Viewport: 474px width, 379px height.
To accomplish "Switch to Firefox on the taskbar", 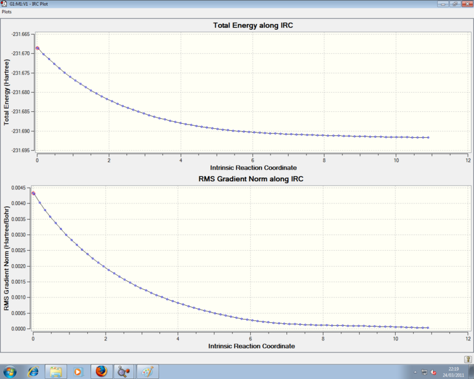I will pyautogui.click(x=101, y=371).
